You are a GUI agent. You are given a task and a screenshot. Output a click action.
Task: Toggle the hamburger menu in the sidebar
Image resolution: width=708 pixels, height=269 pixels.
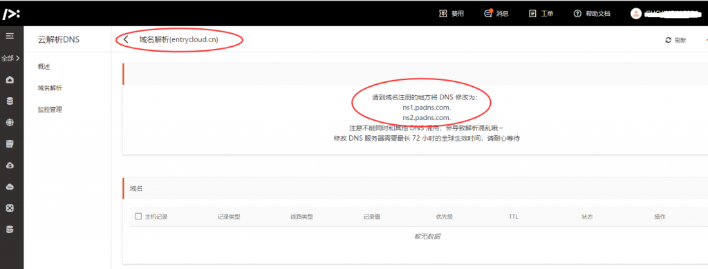tap(10, 35)
